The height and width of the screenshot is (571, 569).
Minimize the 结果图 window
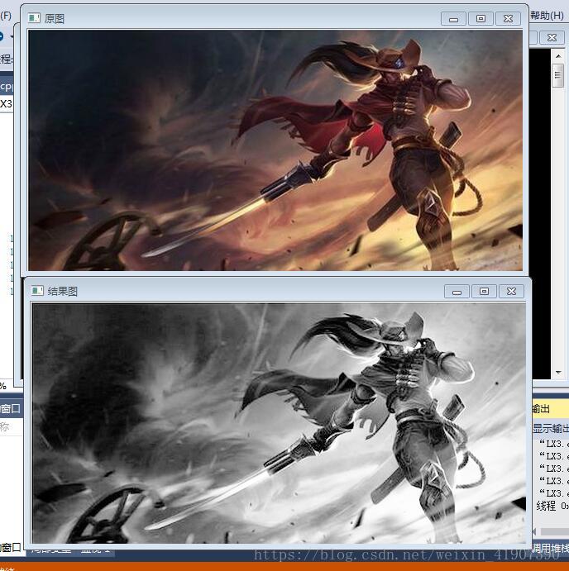tap(457, 292)
